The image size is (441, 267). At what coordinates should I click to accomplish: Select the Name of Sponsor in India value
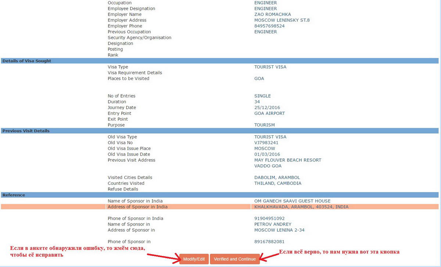tap(292, 201)
